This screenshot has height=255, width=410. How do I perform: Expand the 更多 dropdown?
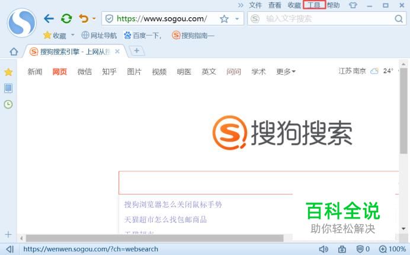286,72
